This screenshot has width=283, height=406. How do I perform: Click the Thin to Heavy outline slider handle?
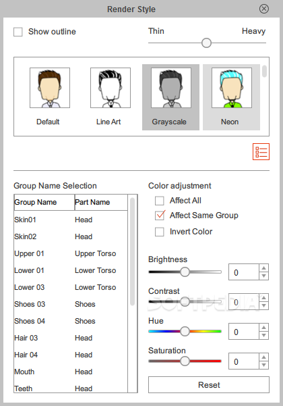pyautogui.click(x=206, y=43)
